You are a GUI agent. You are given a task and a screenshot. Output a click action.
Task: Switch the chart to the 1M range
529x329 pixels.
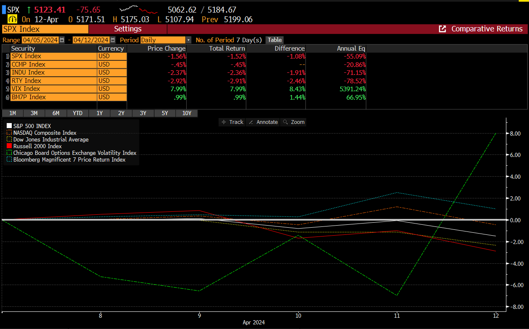pos(13,113)
